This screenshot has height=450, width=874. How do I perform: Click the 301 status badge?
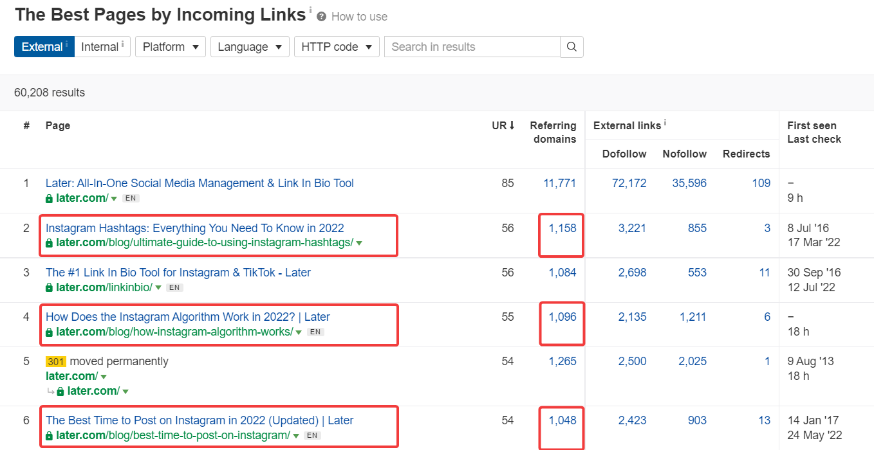(x=56, y=361)
